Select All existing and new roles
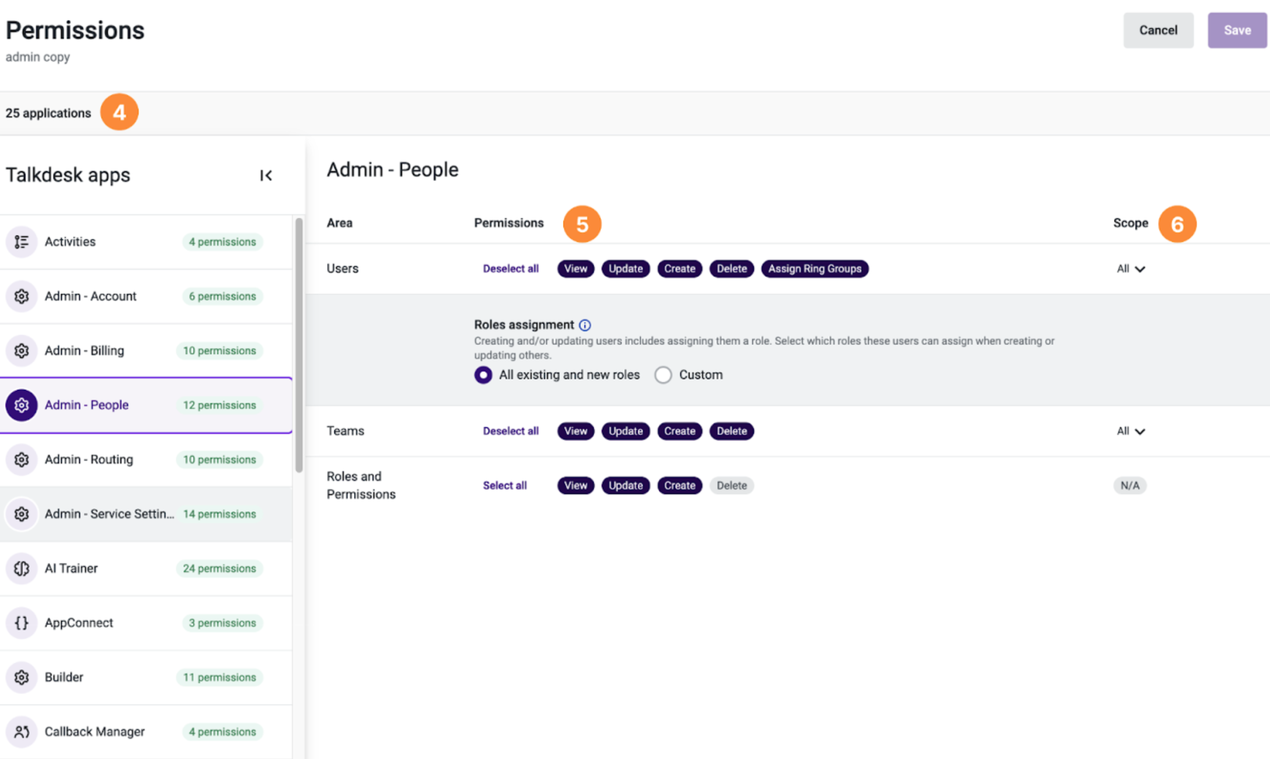The image size is (1270, 759). pyautogui.click(x=483, y=375)
